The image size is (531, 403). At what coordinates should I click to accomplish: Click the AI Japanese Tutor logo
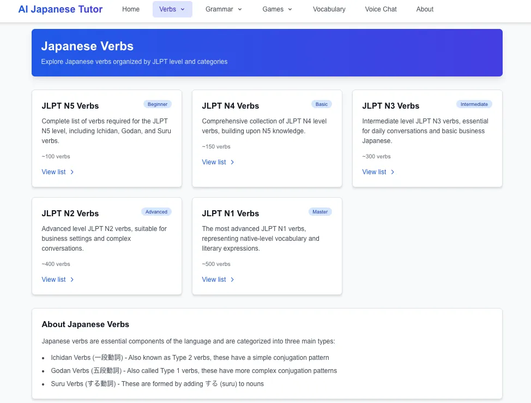61,9
